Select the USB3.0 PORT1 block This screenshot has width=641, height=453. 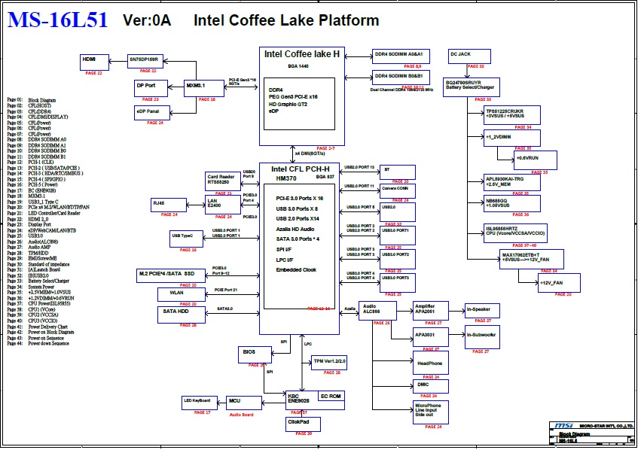[398, 236]
